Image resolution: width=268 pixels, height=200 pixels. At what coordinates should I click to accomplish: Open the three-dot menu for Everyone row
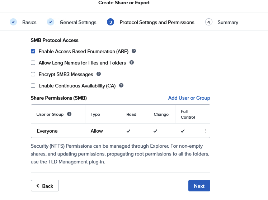pos(206,131)
